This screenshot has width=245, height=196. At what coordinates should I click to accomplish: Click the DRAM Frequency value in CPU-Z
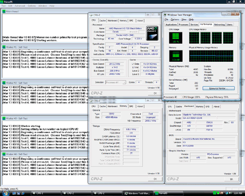pyautogui.click(x=131, y=129)
